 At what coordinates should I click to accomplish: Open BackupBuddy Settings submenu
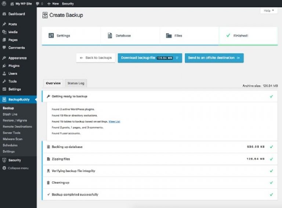point(9,151)
